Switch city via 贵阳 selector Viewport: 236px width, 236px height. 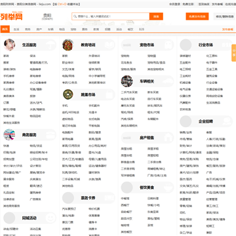tap(47, 16)
